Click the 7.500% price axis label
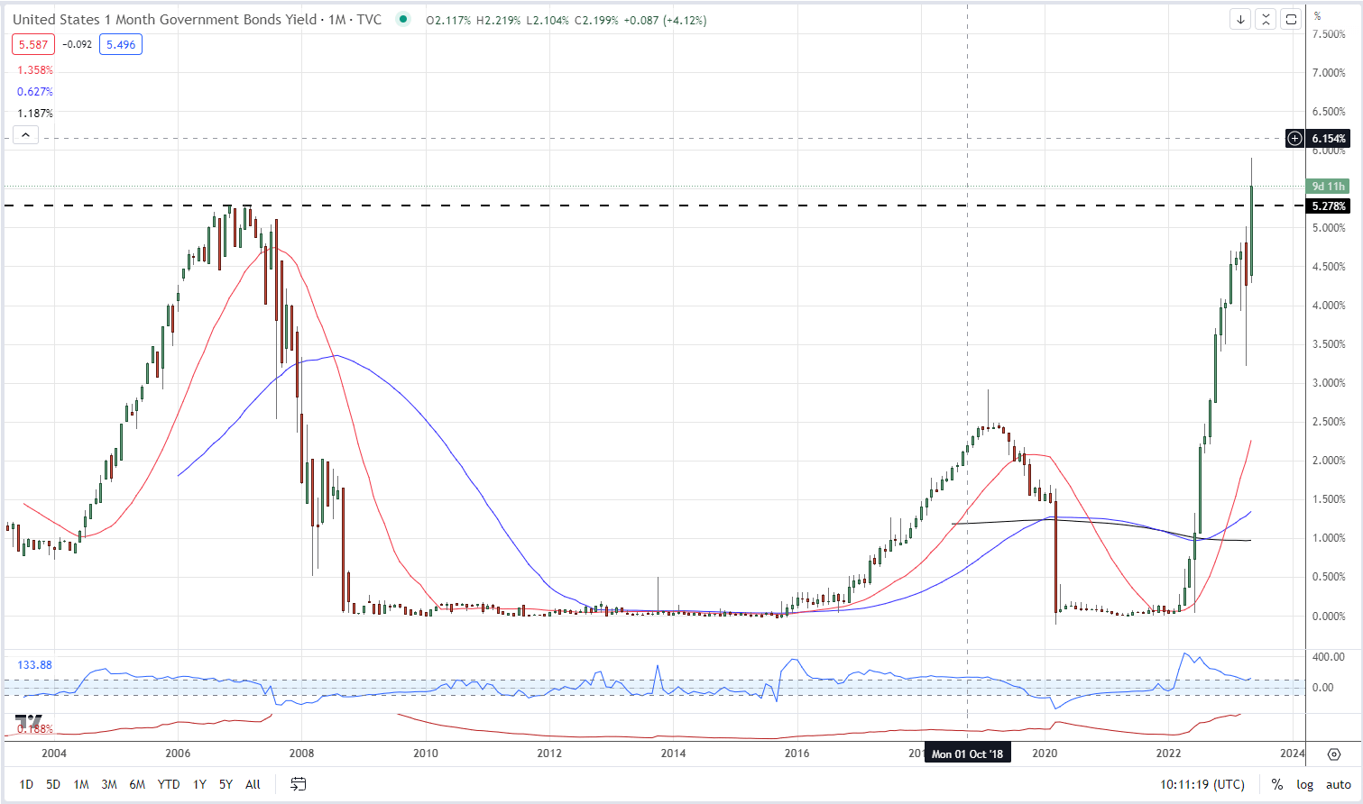The height and width of the screenshot is (804, 1363). [x=1330, y=34]
